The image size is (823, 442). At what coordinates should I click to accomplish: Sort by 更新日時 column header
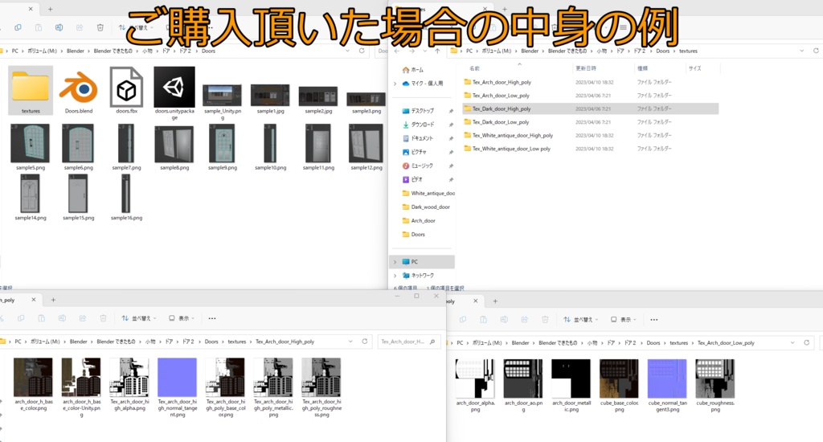point(586,68)
